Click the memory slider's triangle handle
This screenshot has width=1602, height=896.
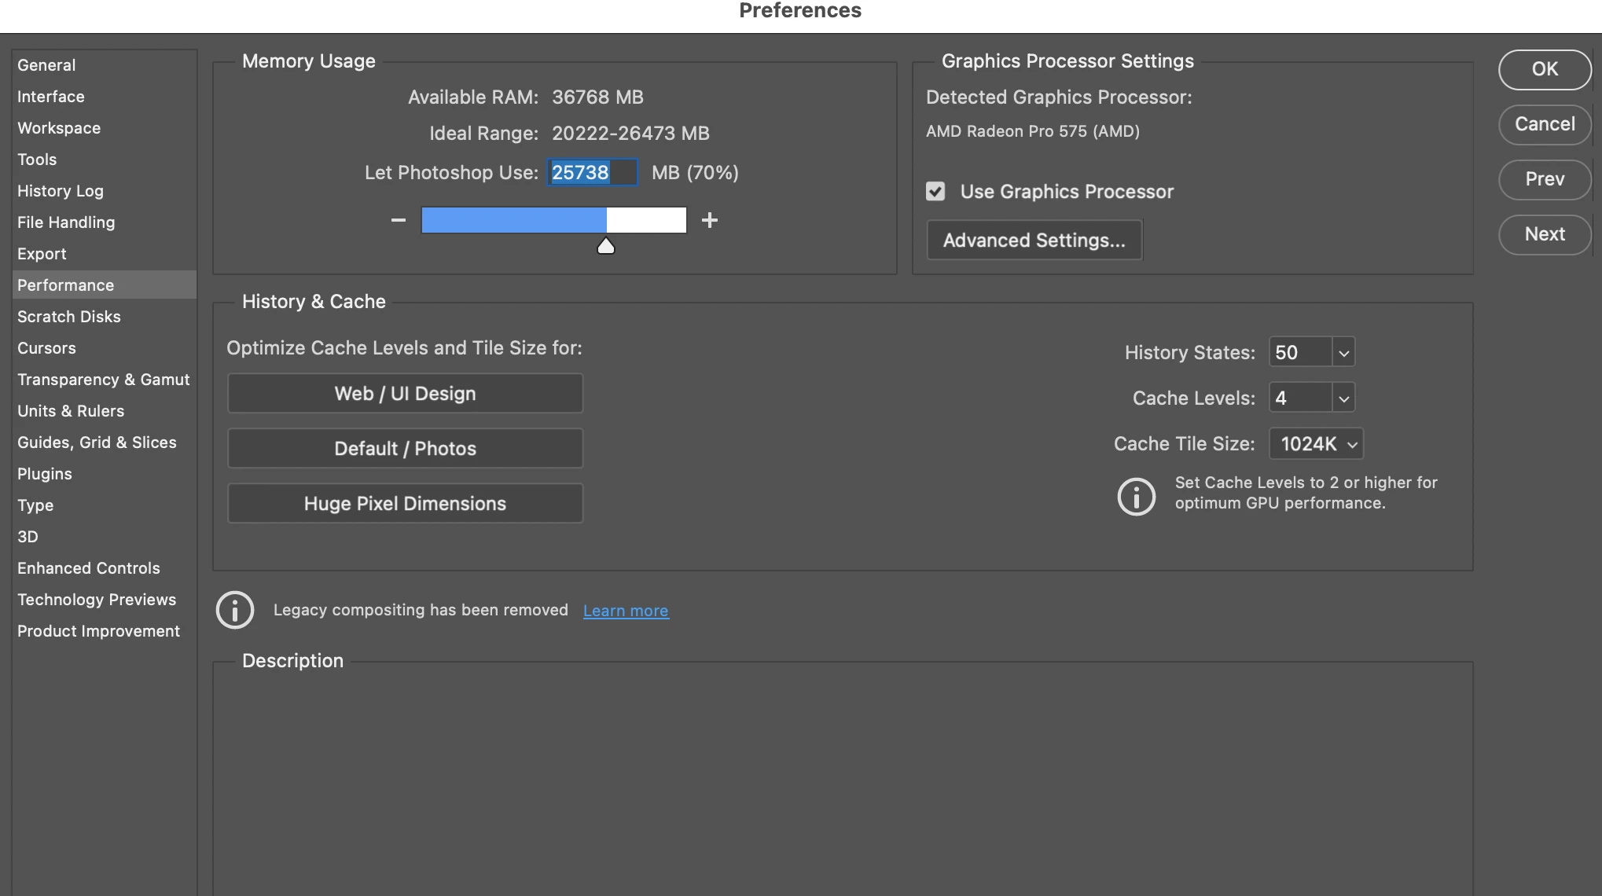point(605,247)
